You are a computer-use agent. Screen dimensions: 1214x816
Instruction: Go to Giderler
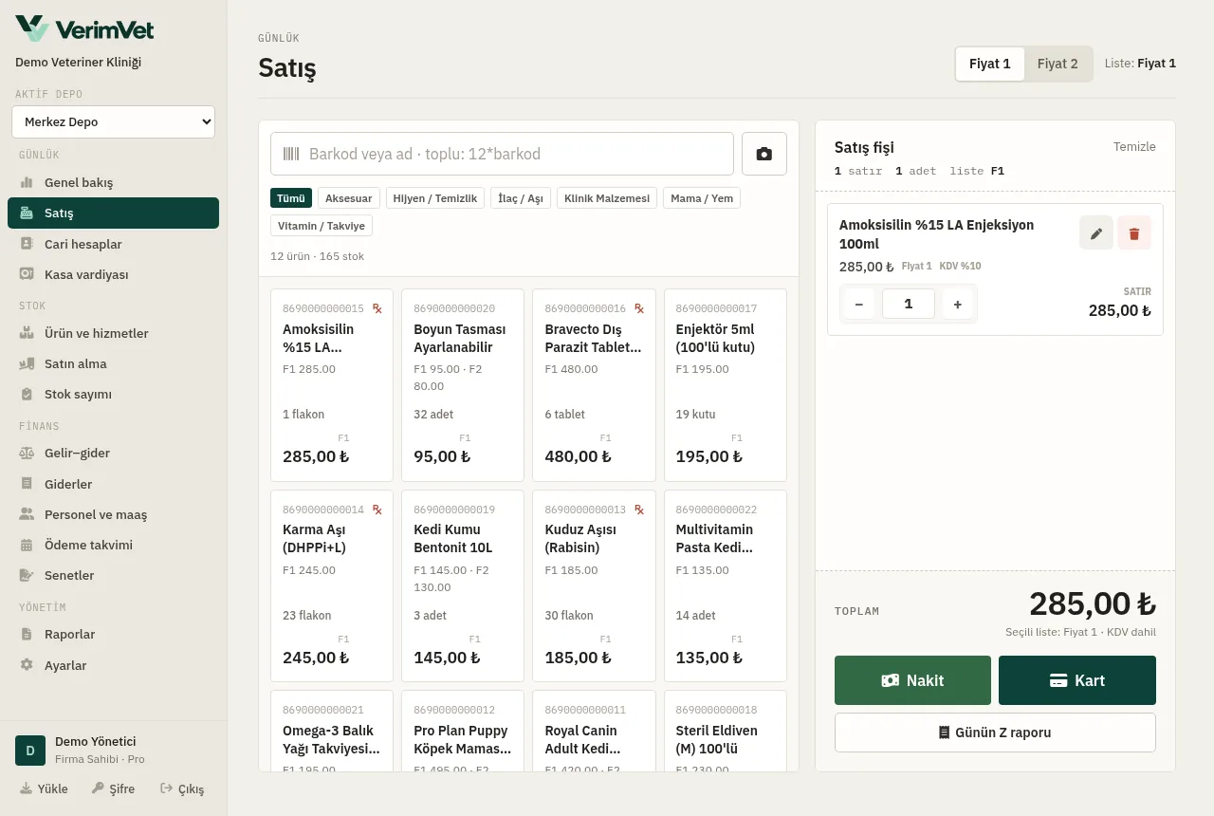pos(113,484)
